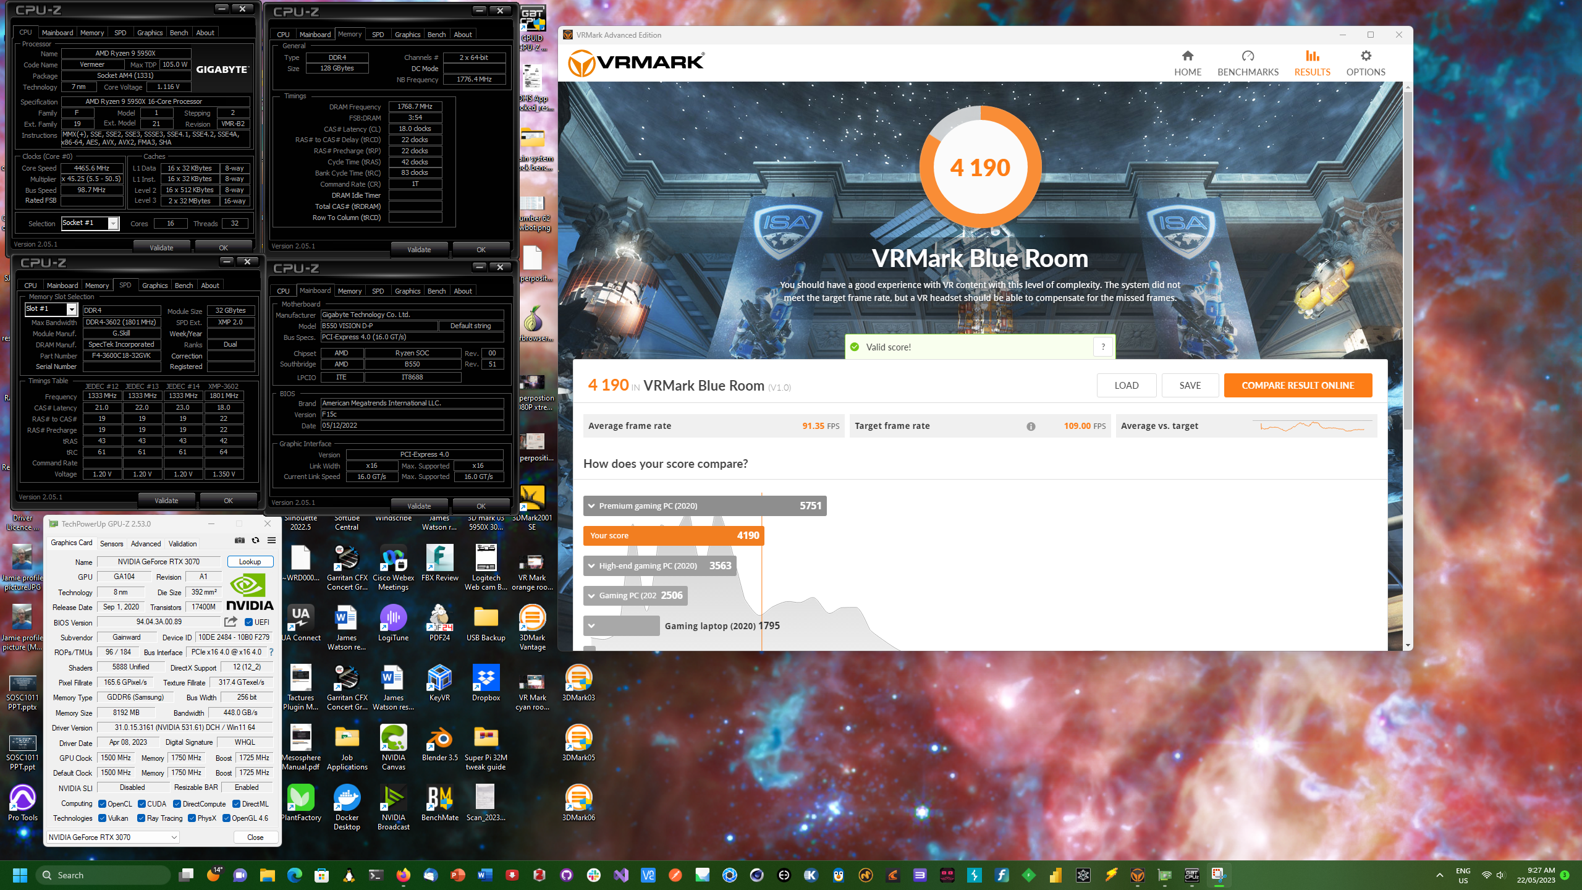Click the Valid score question mark button
This screenshot has height=890, width=1582.
pos(1103,347)
